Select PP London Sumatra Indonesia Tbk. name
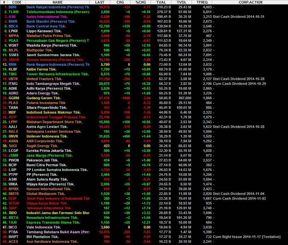288x245 pixels. tap(57, 170)
